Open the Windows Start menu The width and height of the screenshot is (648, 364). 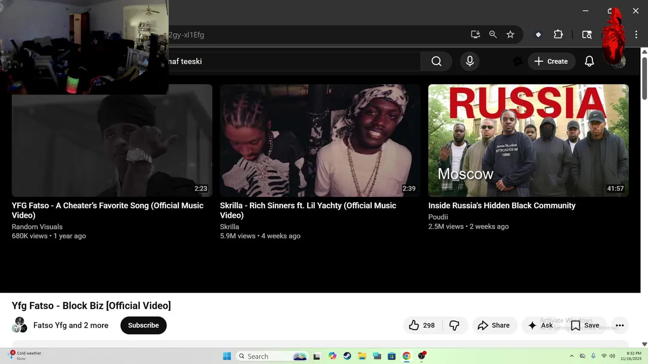[227, 356]
